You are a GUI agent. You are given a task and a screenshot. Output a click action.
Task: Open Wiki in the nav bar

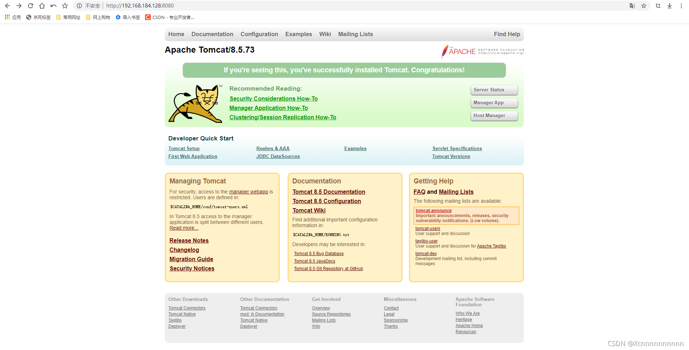[x=325, y=34]
